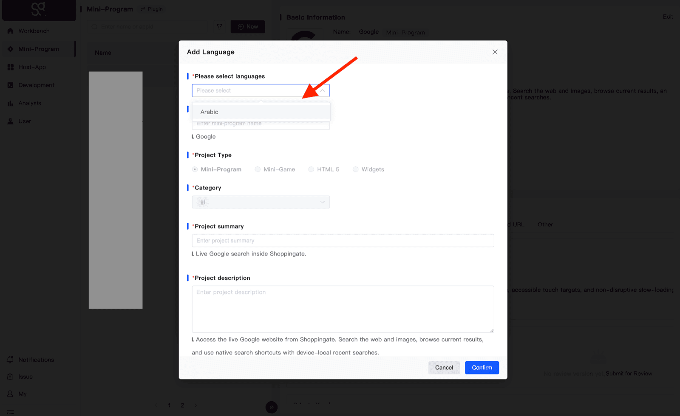Select the Mini-Game radio button
The height and width of the screenshot is (416, 680).
point(258,169)
